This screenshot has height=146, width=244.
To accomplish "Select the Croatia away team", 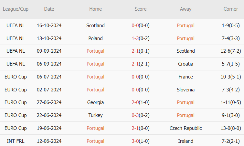I will point(186,64).
